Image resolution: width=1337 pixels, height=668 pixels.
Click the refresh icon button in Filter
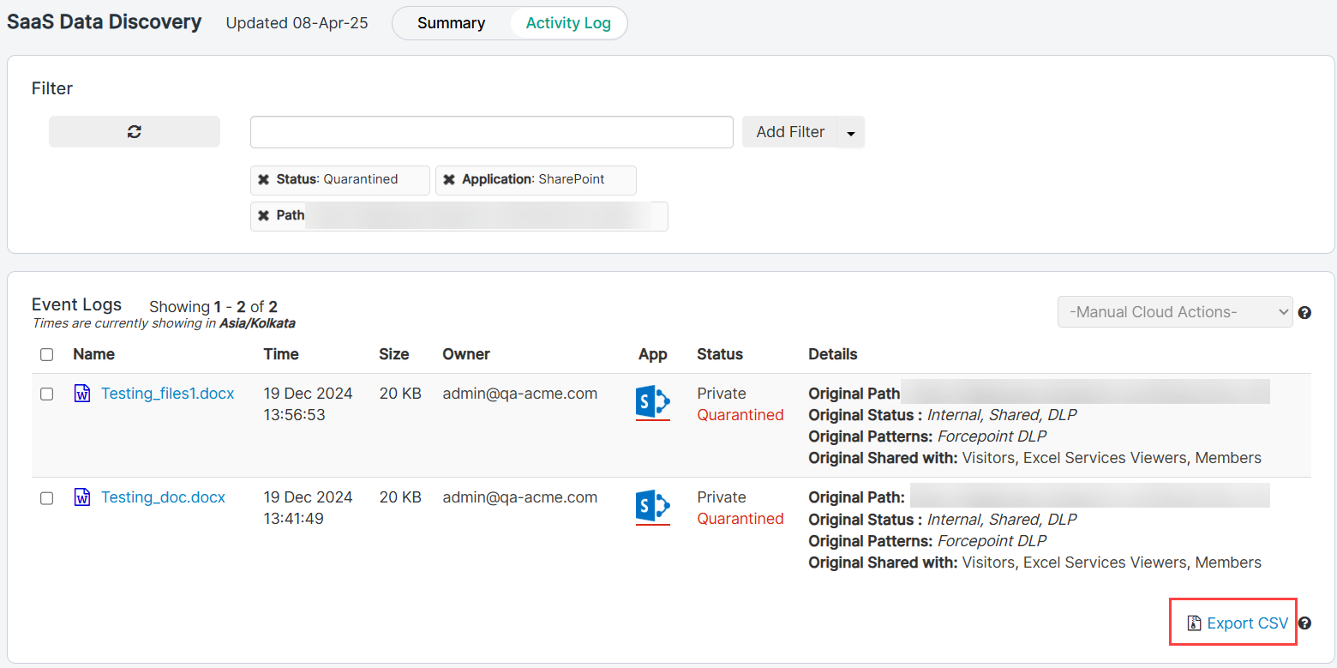(135, 132)
